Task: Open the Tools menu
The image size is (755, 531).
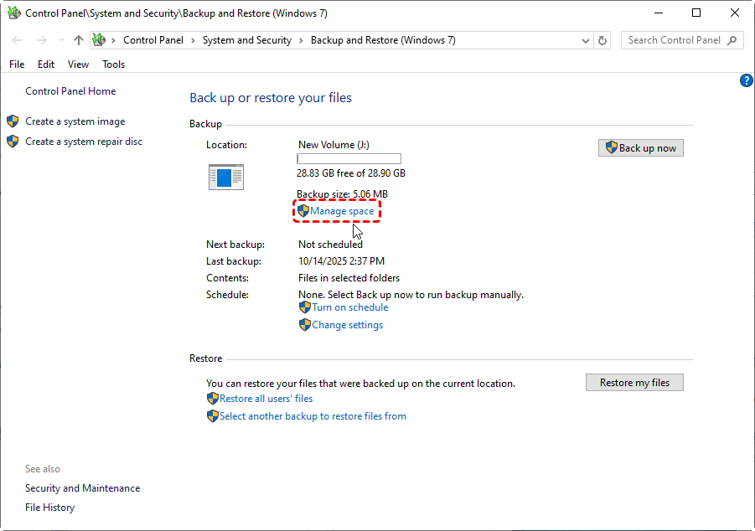Action: click(113, 64)
